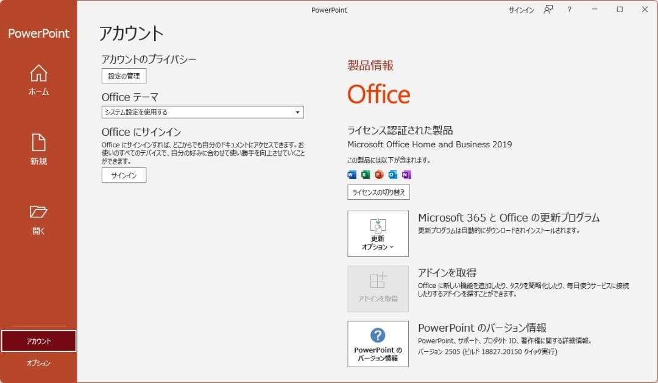Click the OneNote icon in product row
658x383 pixels.
406,175
